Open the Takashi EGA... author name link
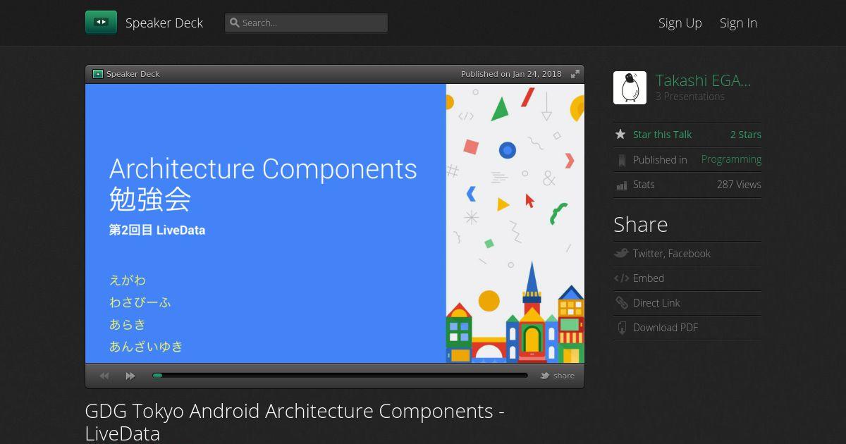The height and width of the screenshot is (444, 846). [x=703, y=80]
